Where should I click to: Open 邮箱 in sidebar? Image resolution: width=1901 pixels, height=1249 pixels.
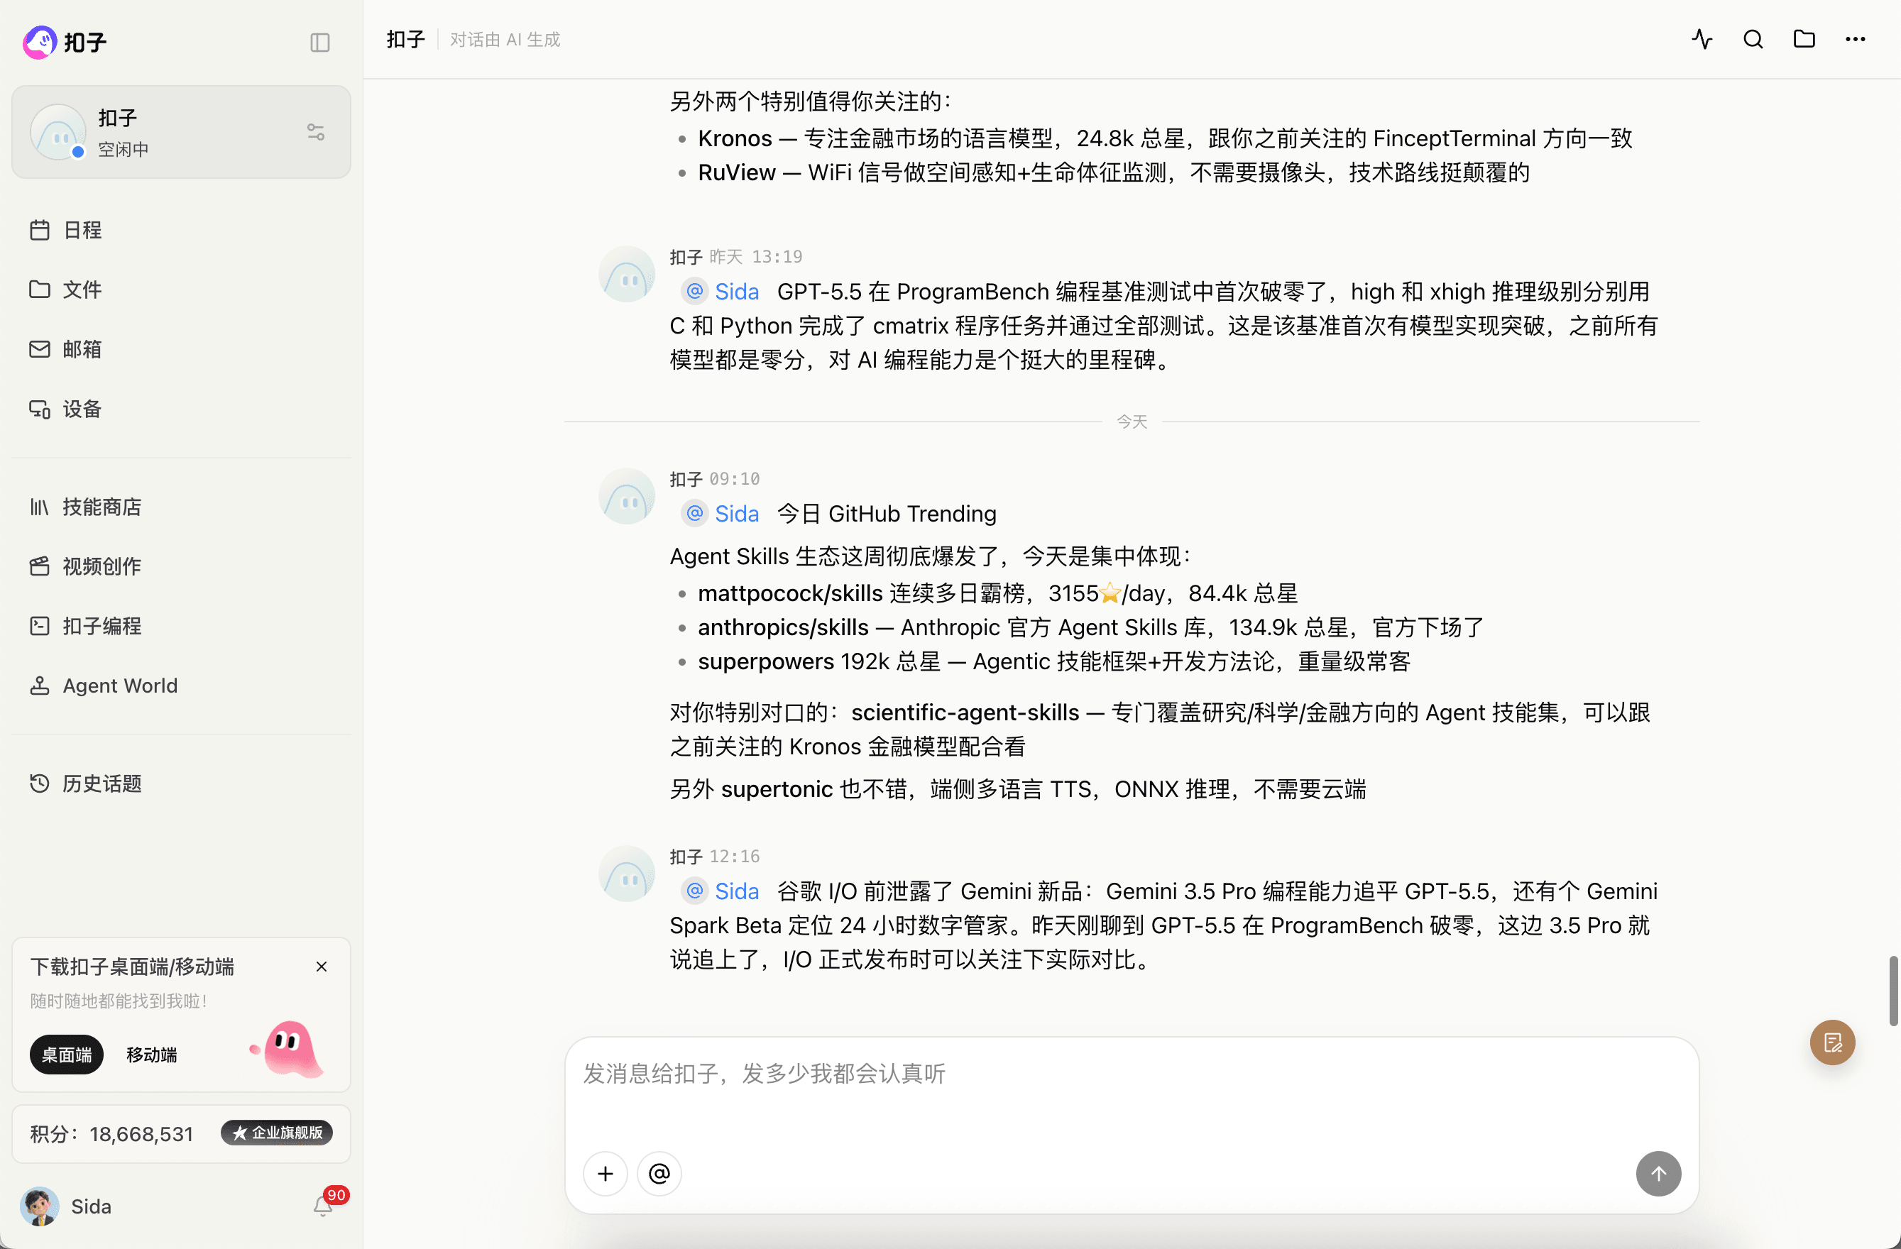click(181, 349)
